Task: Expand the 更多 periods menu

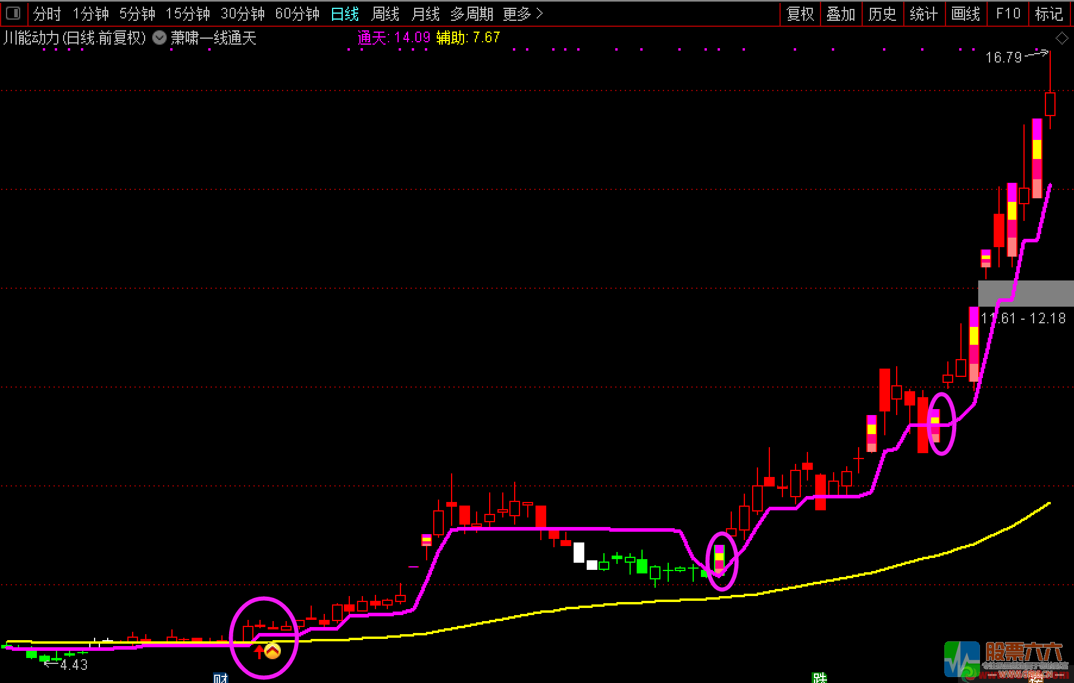Action: [x=522, y=14]
